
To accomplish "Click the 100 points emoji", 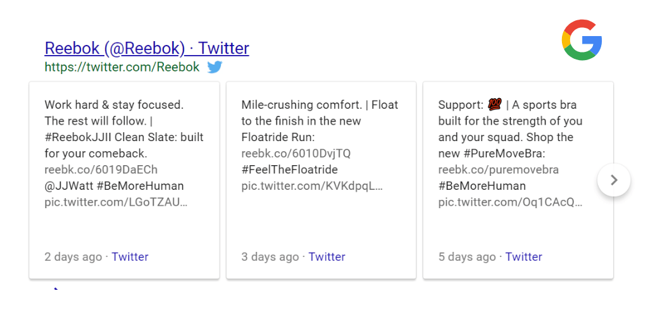I will pos(494,104).
